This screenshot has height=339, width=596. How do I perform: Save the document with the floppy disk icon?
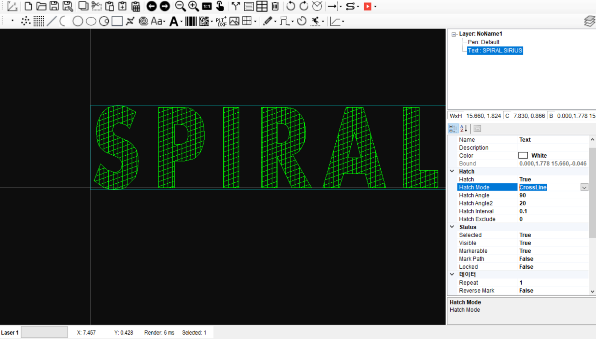54,6
